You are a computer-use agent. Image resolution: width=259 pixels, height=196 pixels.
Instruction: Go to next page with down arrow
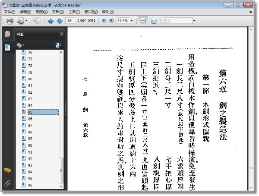60,21
